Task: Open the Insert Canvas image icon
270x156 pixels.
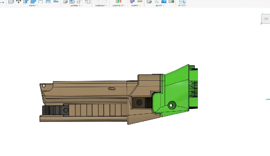Action: (164, 2)
